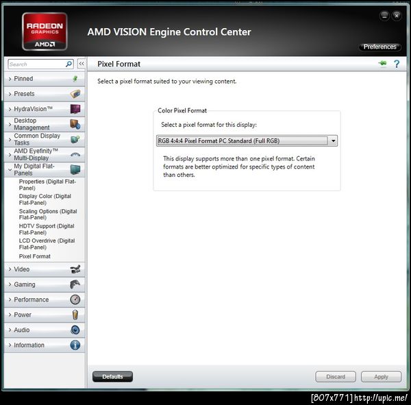Click the Gaming controller icon

pyautogui.click(x=75, y=284)
